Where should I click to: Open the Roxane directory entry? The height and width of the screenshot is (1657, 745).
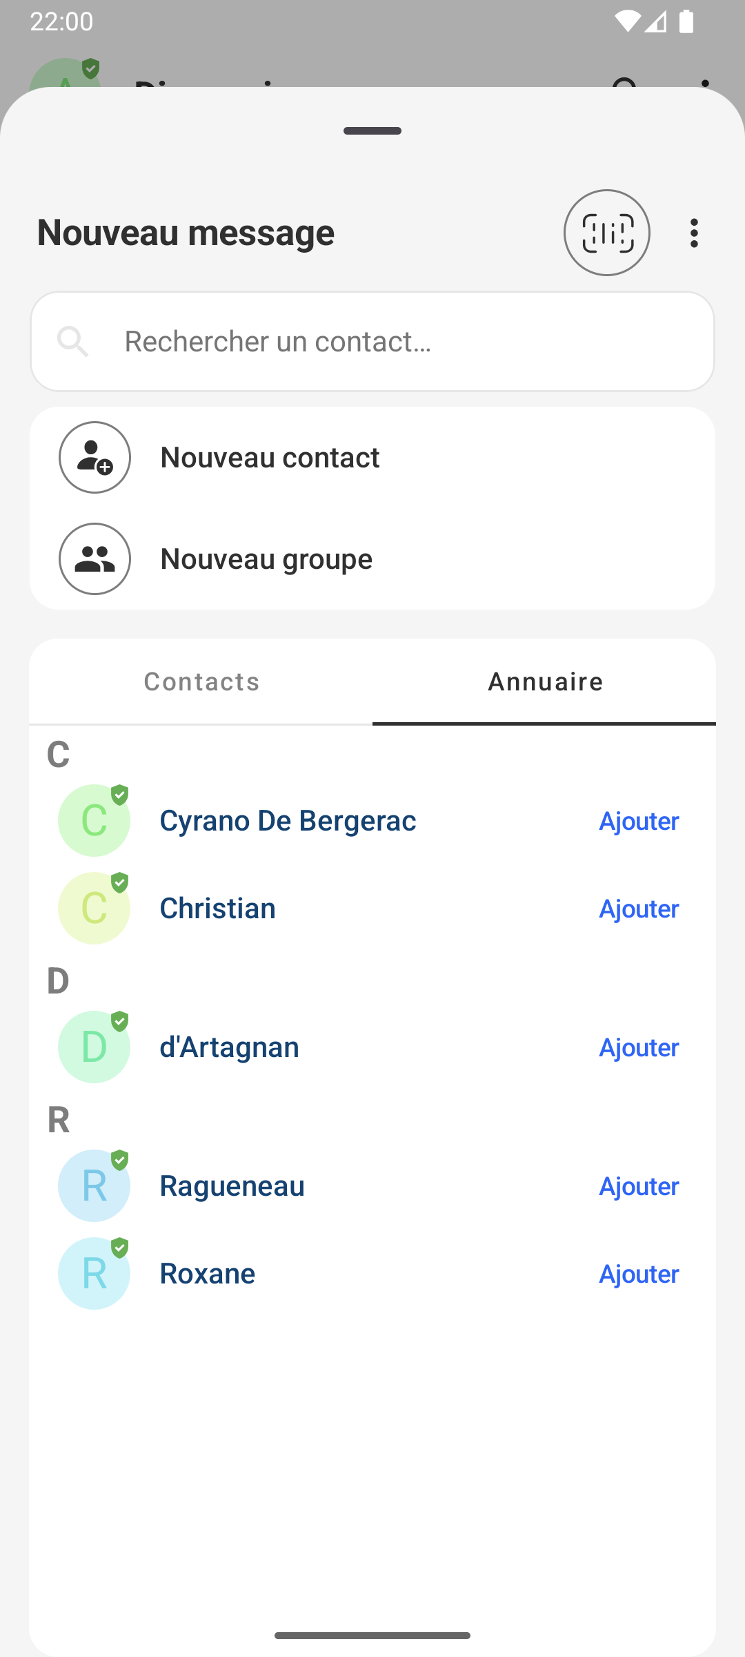point(208,1273)
